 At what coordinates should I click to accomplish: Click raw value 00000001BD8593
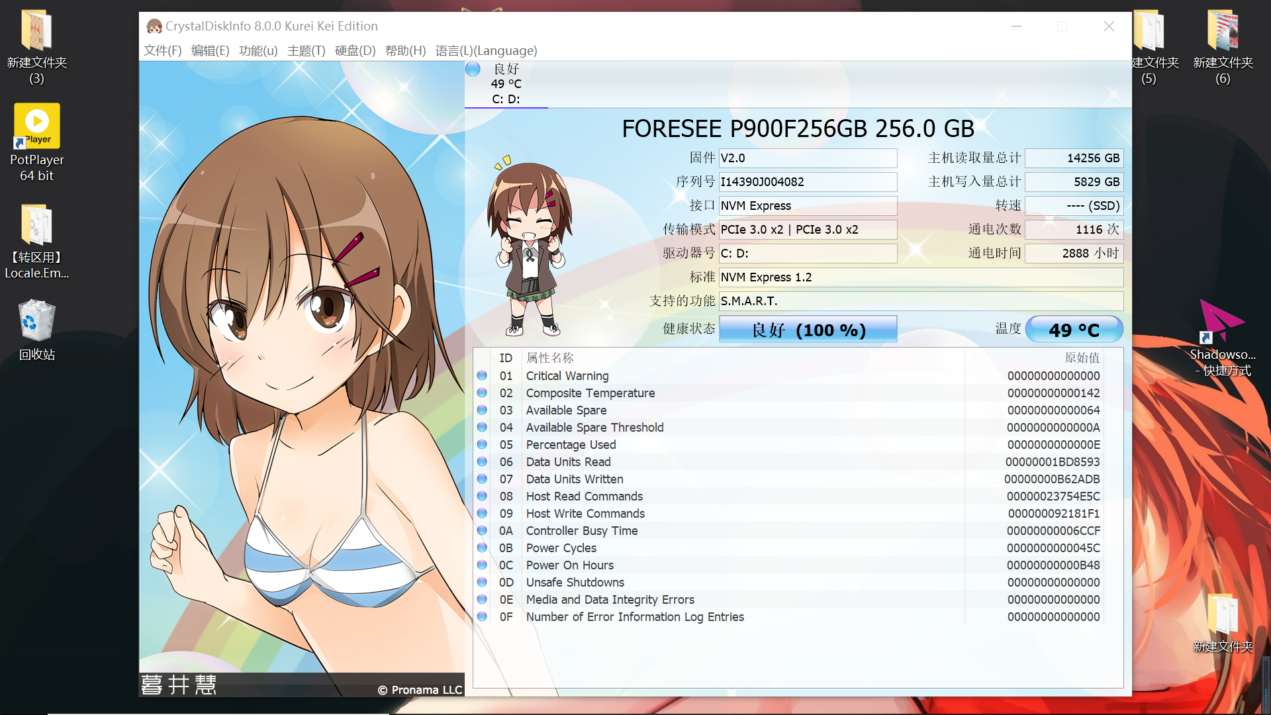[x=1053, y=462]
